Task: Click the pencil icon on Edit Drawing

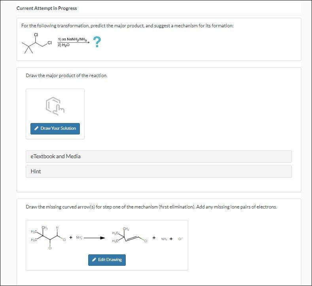Action: [x=94, y=260]
